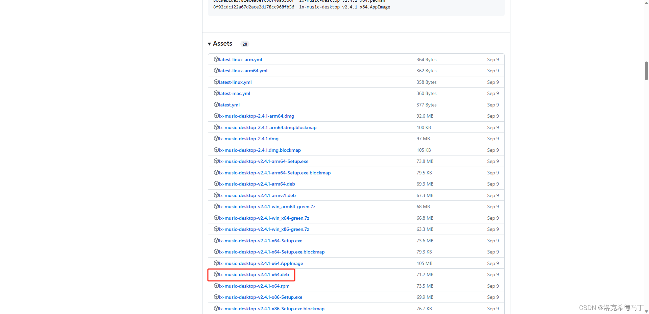Open v2.4.1-x86-Setup.exe.blockmap link
The image size is (649, 314).
click(272, 309)
